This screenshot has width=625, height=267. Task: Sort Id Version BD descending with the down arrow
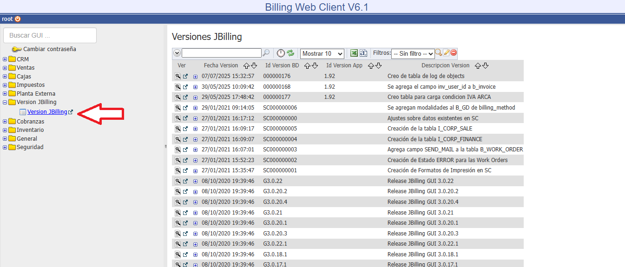pyautogui.click(x=315, y=66)
